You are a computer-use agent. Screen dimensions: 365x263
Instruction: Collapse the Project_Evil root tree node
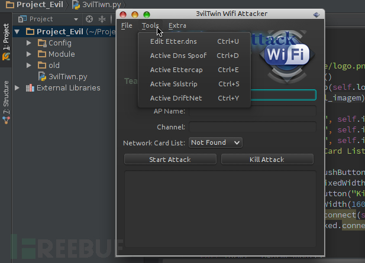tap(17, 32)
